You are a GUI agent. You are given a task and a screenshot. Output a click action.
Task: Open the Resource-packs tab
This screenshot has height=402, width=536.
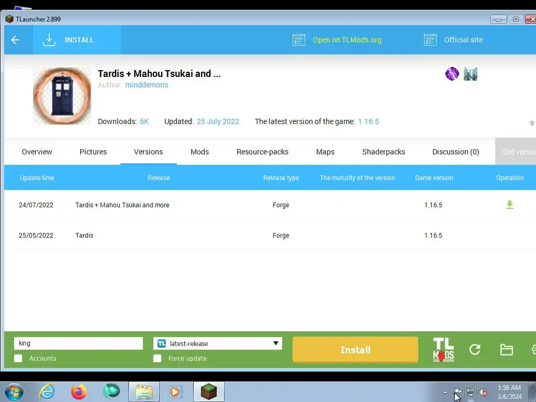coord(263,152)
